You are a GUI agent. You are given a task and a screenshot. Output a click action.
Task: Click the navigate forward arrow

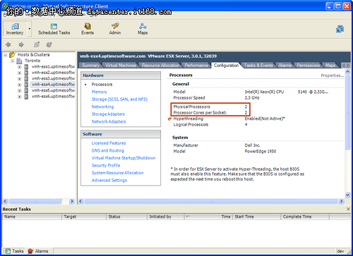point(21,44)
